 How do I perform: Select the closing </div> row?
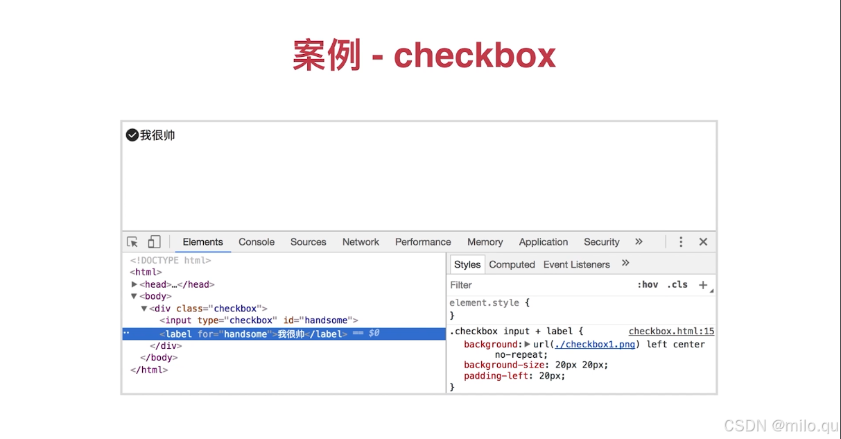[x=166, y=345]
